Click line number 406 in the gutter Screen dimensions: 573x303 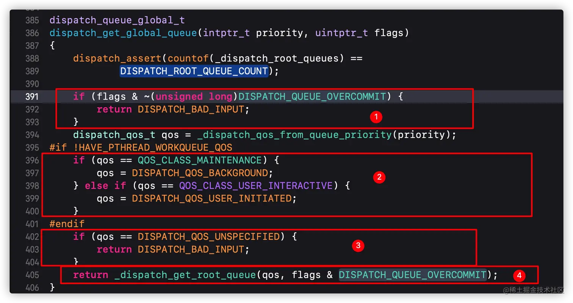32,288
